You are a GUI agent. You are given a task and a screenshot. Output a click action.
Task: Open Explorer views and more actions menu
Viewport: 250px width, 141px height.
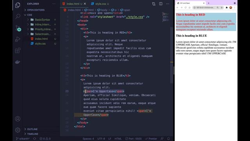tap(54, 4)
